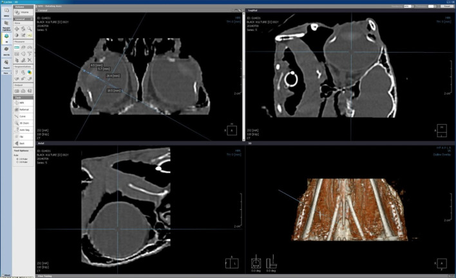Click the Back button in Task panel
Image resolution: width=456 pixels, height=278 pixels.
23,144
